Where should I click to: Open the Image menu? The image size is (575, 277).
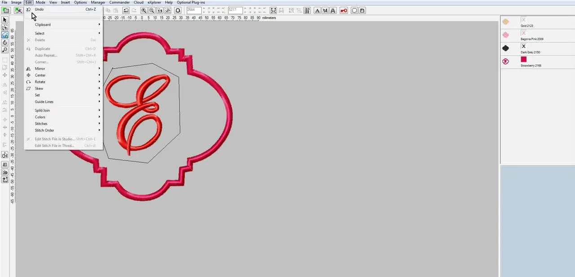click(16, 2)
